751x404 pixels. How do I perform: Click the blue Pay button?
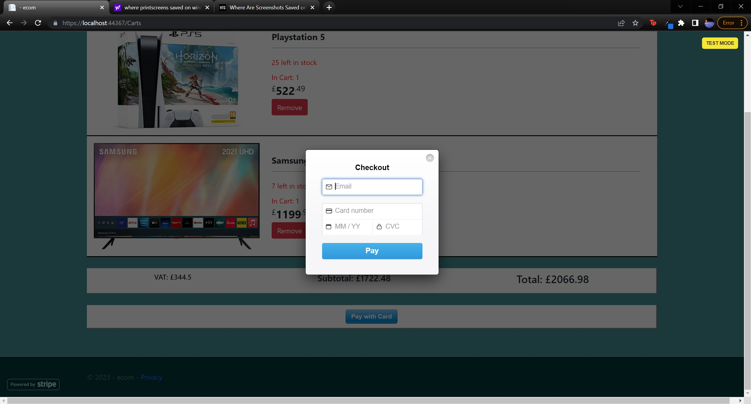pyautogui.click(x=372, y=251)
